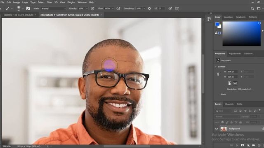Create new adjustment layer icon

(248, 145)
